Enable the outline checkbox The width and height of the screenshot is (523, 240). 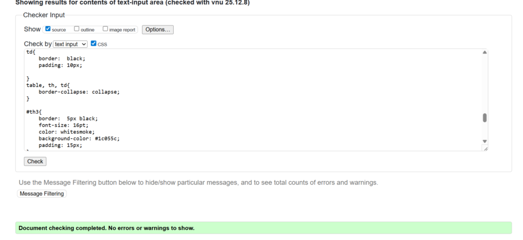click(x=77, y=29)
